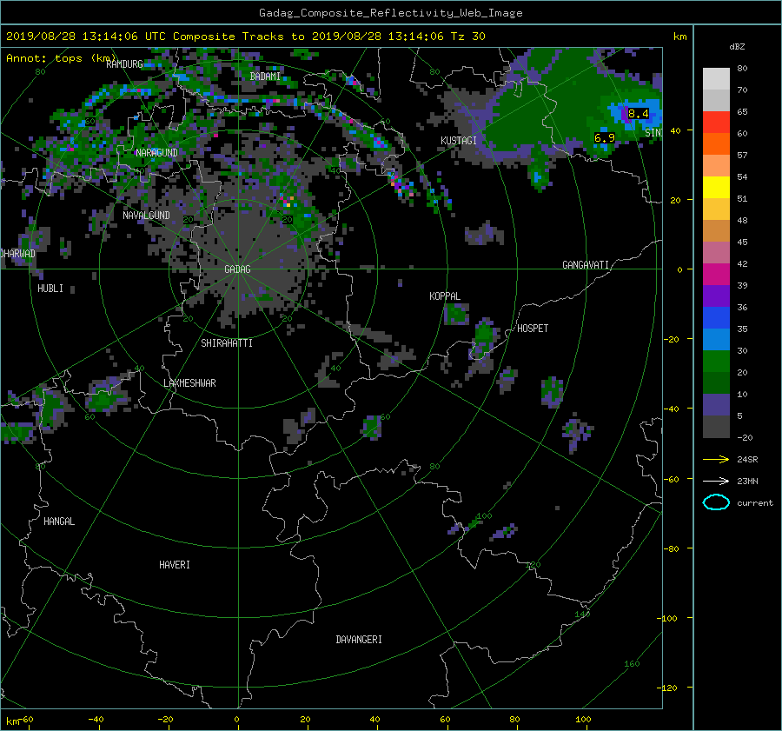Click the white 23MN arrow legend icon
782x731 pixels.
coord(716,481)
